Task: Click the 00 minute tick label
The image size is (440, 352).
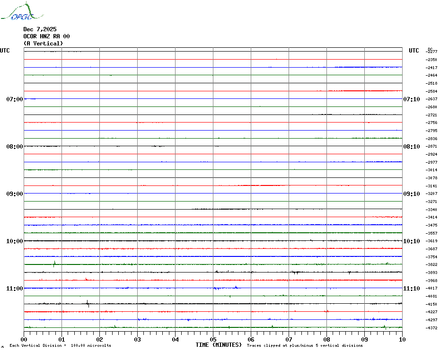Action: [x=24, y=339]
